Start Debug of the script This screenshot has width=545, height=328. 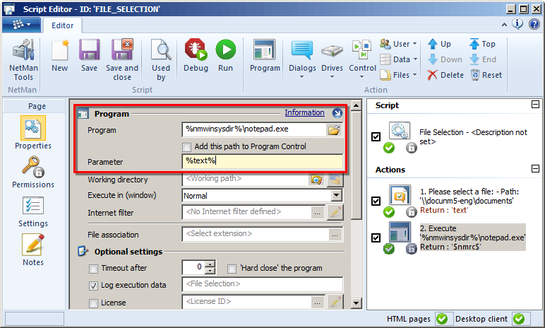point(196,56)
